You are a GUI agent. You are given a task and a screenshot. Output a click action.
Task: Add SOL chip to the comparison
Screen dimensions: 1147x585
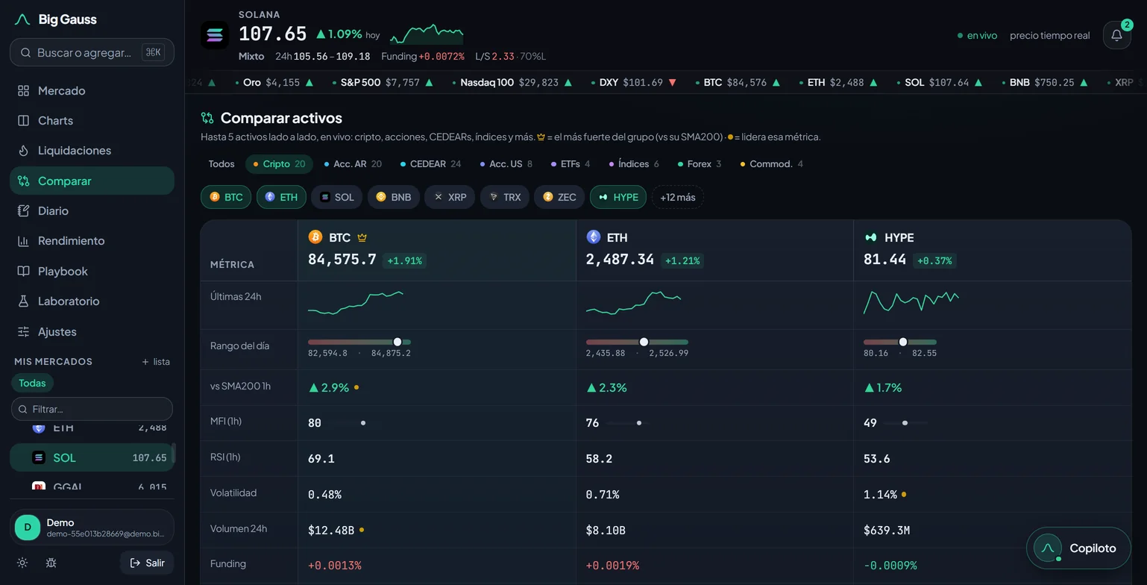click(x=337, y=197)
